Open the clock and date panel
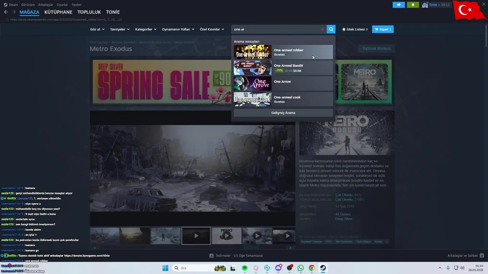Image resolution: width=488 pixels, height=274 pixels. pos(476,268)
